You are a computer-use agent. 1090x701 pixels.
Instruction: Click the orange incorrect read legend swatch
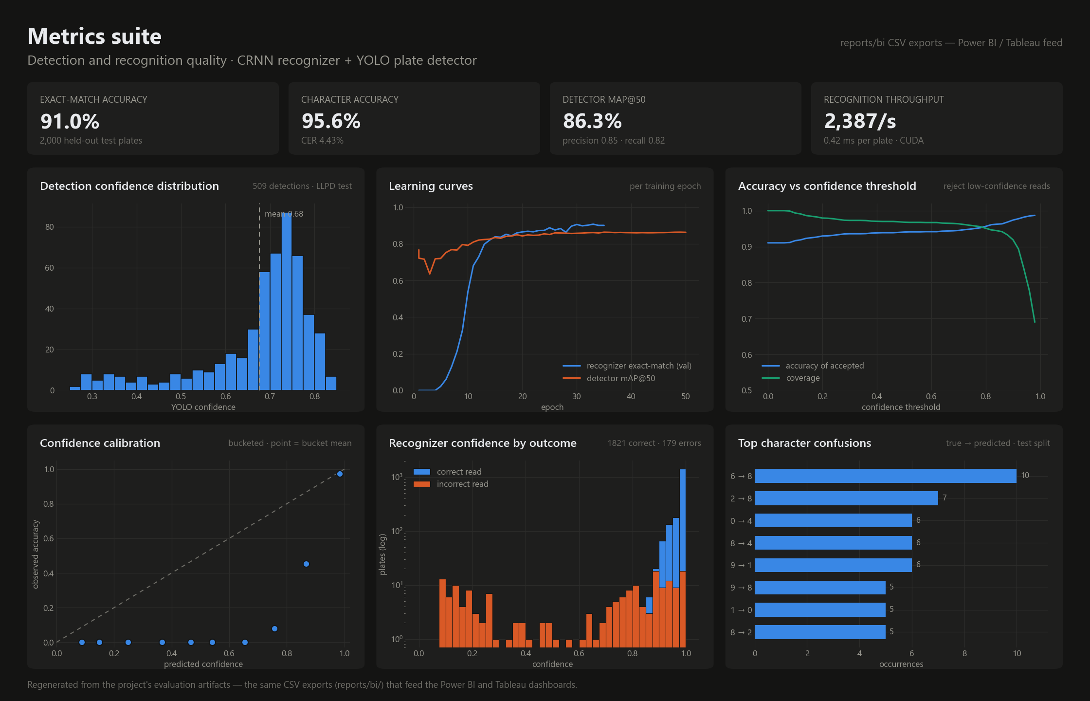421,484
